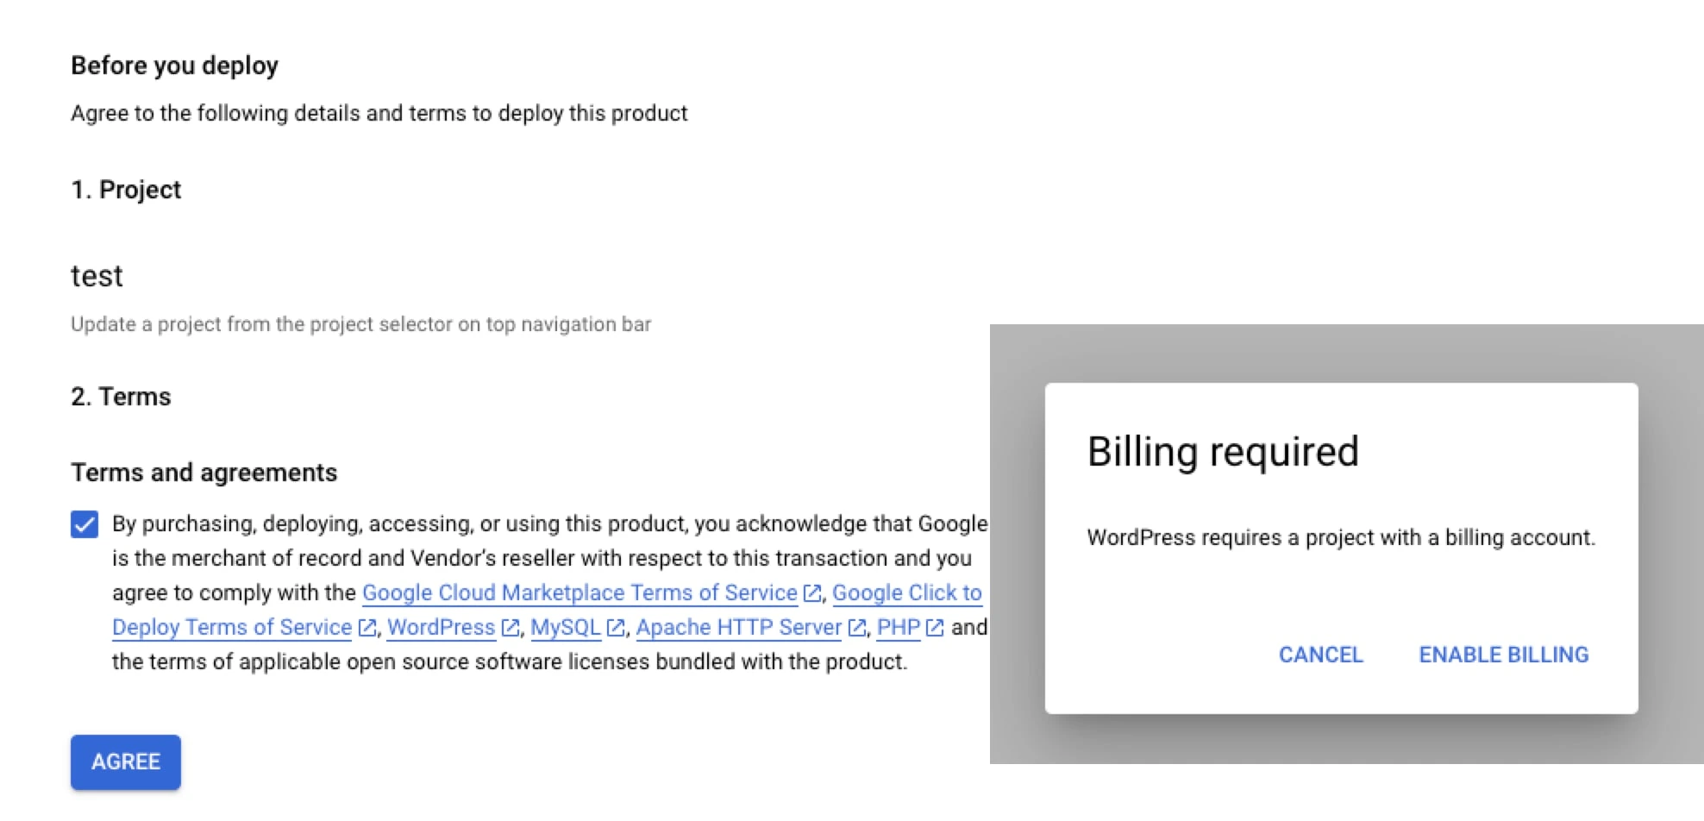This screenshot has height=821, width=1704.
Task: Open Google Cloud Marketplace Terms of Service link
Action: pyautogui.click(x=579, y=593)
